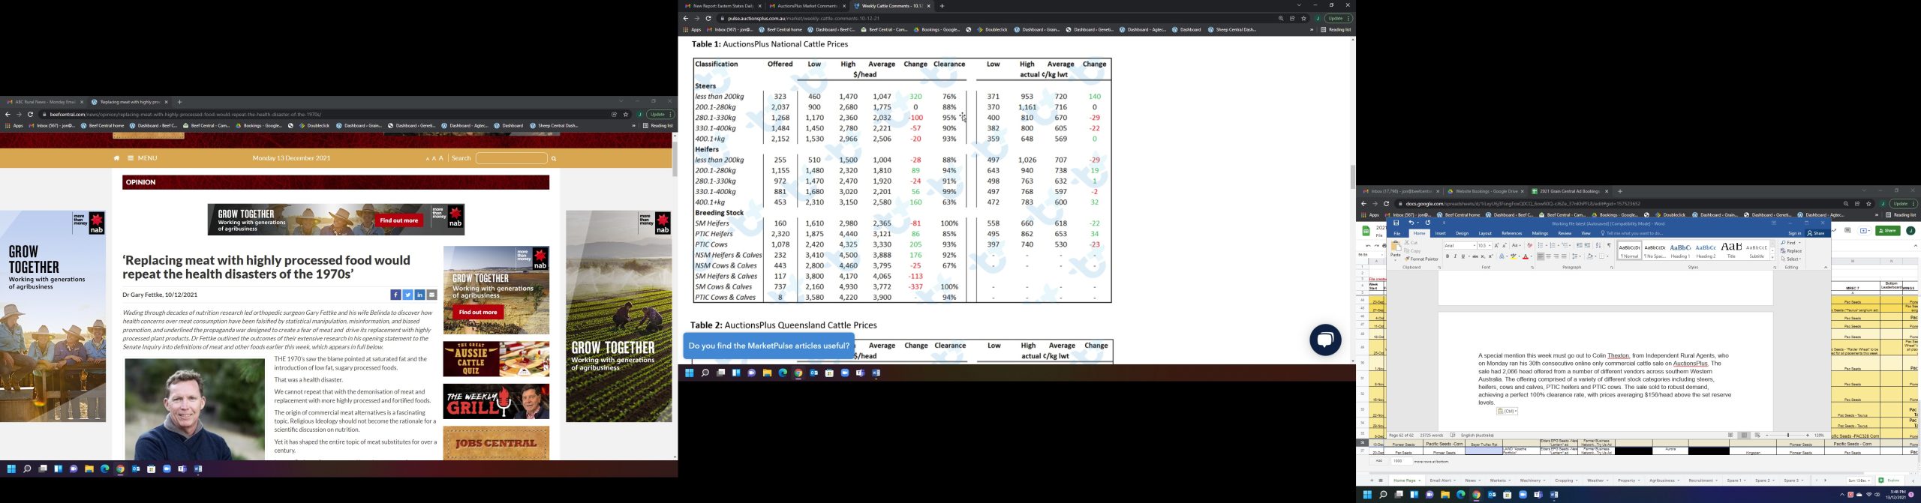Click the MarketPulse articles useful prompt

click(x=768, y=346)
